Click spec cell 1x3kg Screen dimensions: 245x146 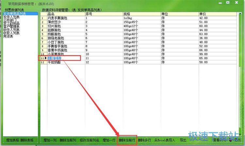pos(142,18)
